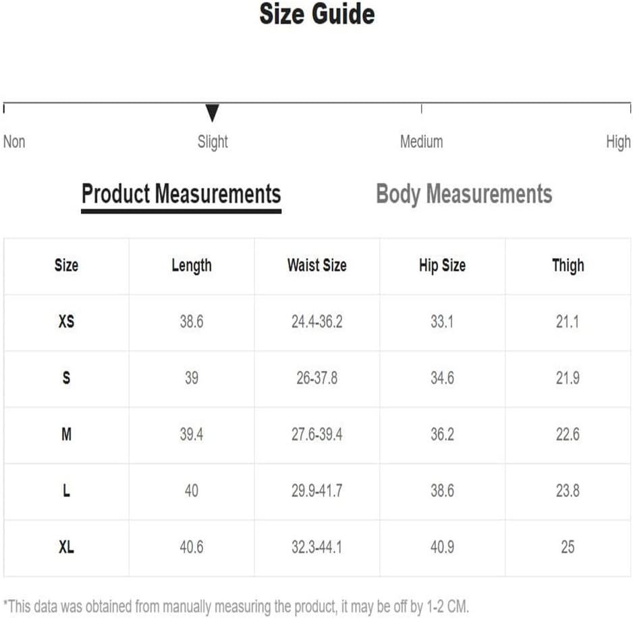The width and height of the screenshot is (633, 618).
Task: Select the XL size row label
Action: tap(66, 547)
